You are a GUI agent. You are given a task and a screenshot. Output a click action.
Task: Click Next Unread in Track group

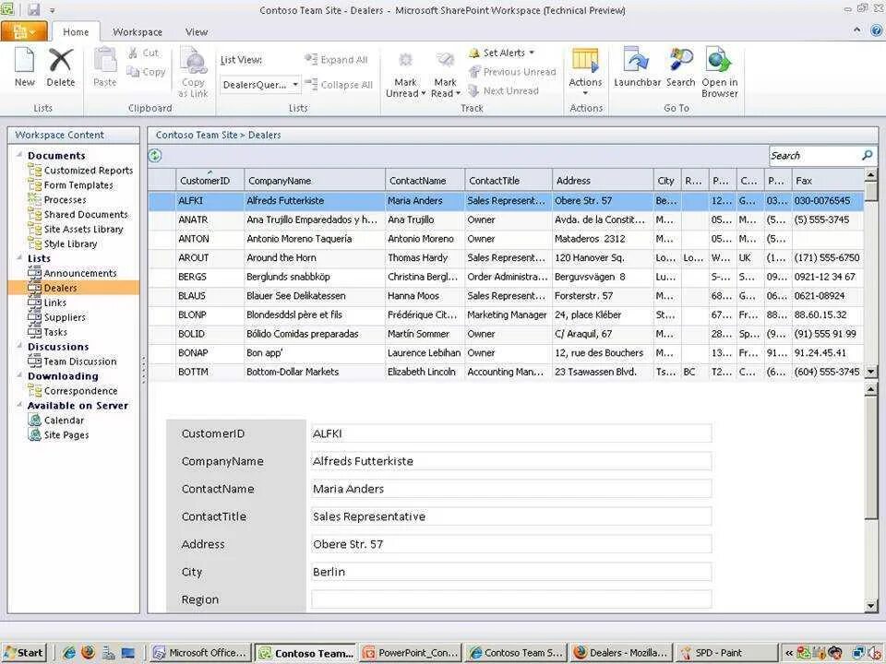503,90
